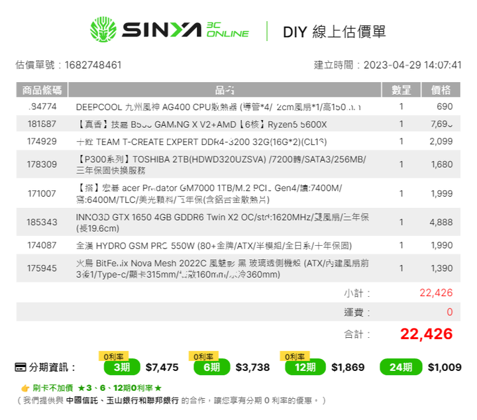Click the SINYA dragon logo icon

coord(103,30)
